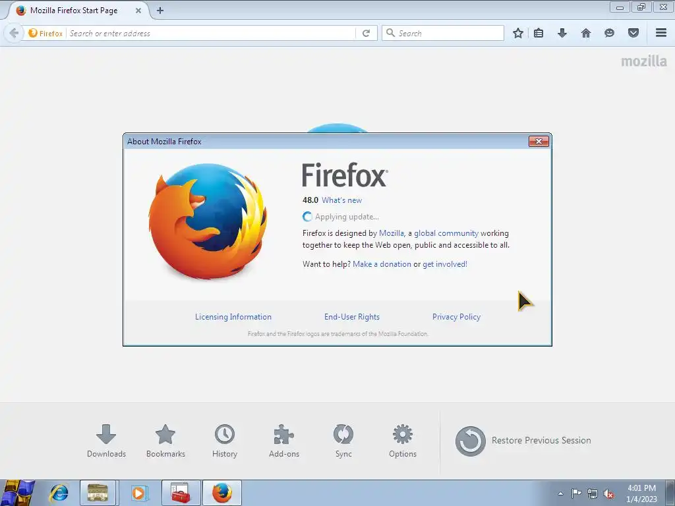This screenshot has height=506, width=675.
Task: Click the get involved! link
Action: (445, 264)
